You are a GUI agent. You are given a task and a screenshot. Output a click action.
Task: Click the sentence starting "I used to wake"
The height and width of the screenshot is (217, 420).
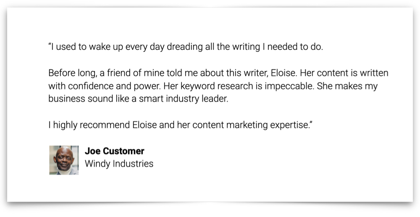(x=186, y=47)
